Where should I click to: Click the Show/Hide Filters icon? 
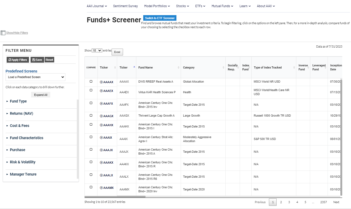pyautogui.click(x=3, y=32)
